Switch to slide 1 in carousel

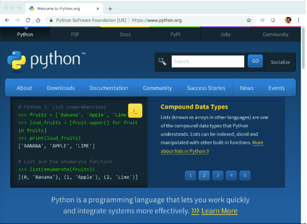click(190, 175)
